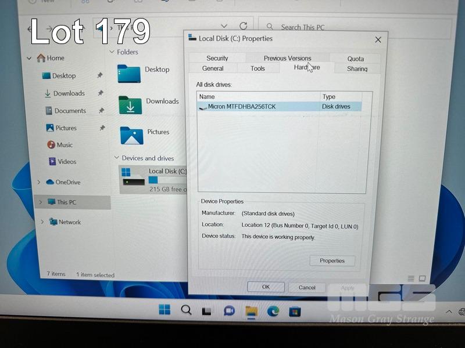Screen dimensions: 465x348
Task: Open taskbar Search magnifier icon
Action: pos(186,310)
